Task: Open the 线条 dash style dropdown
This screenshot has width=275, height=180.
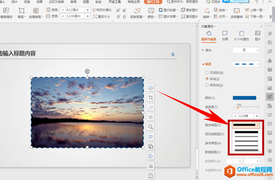Action: 246,64
